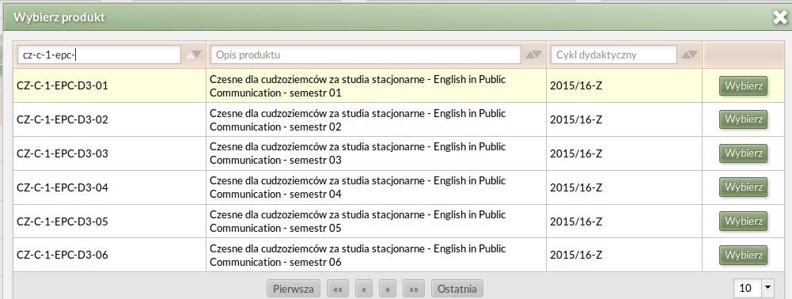Click 2015/16-Z cycle in D3-04 row

[x=576, y=187]
